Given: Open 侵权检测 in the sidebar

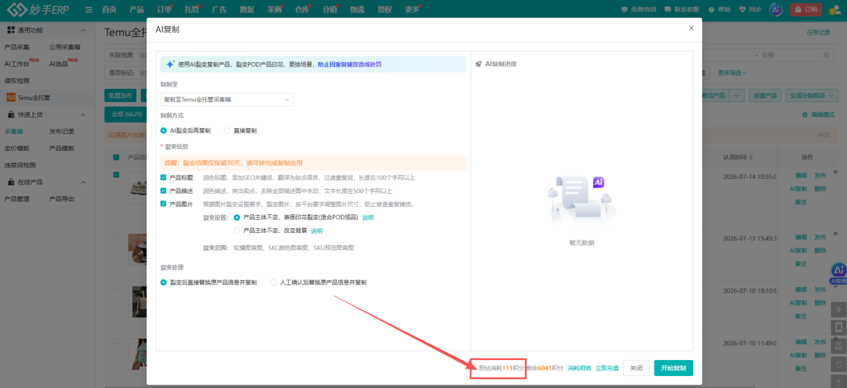Looking at the screenshot, I should [17, 80].
